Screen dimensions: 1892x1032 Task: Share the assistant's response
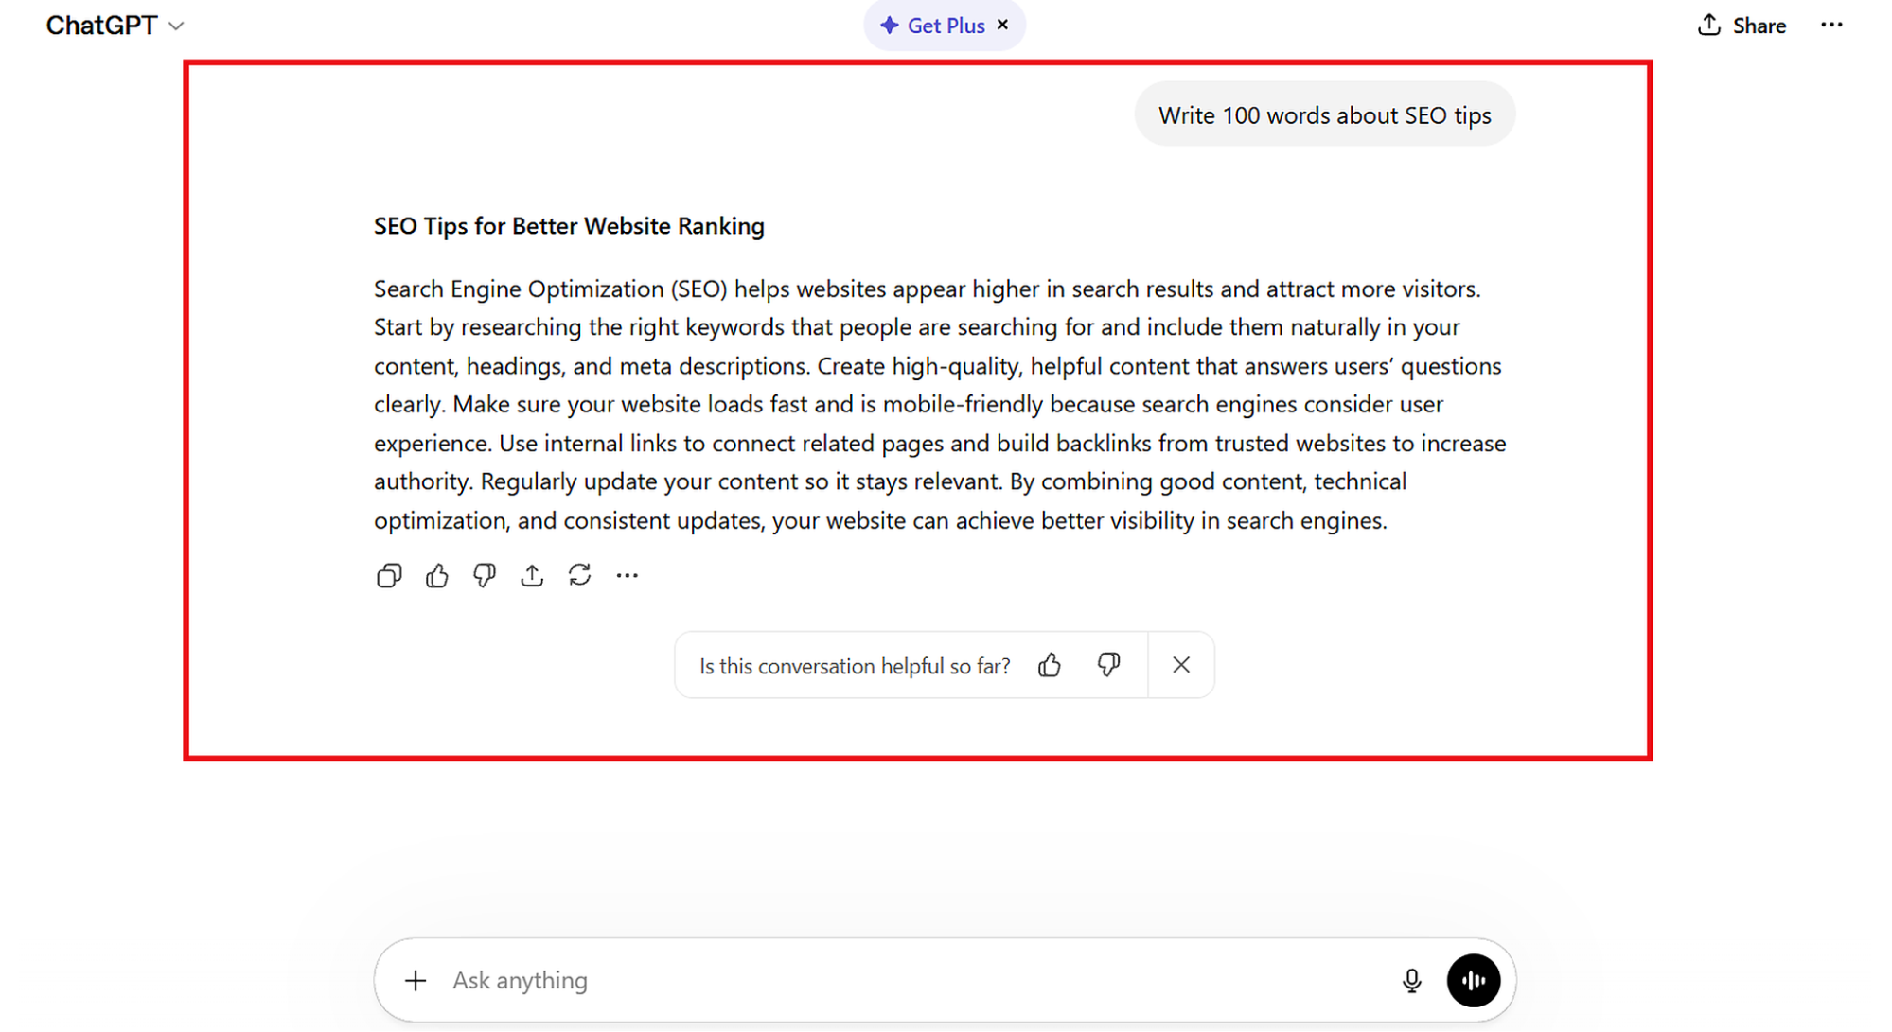[532, 575]
